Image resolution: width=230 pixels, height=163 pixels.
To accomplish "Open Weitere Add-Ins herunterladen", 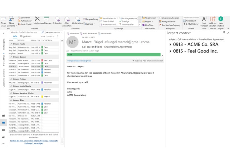I will coord(148,61).
